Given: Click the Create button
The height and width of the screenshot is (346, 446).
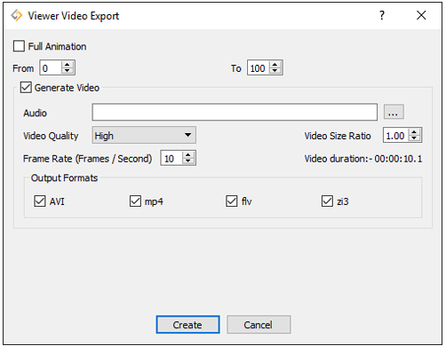Looking at the screenshot, I should pyautogui.click(x=187, y=325).
